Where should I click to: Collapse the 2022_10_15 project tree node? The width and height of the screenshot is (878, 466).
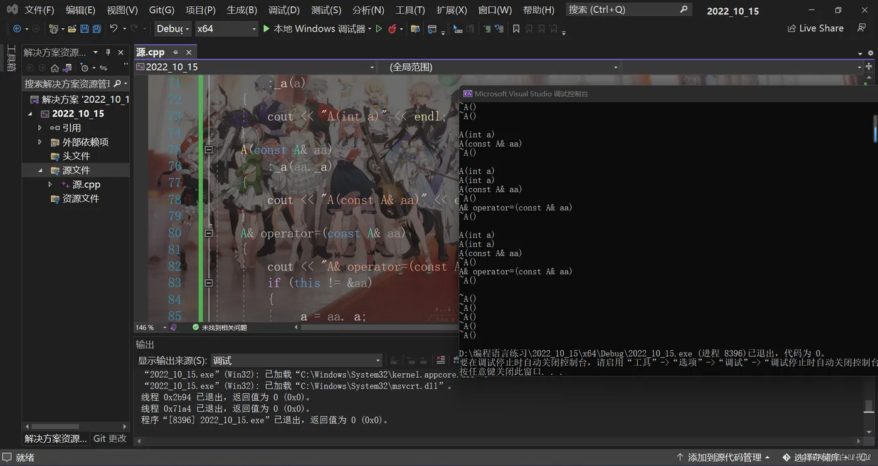[30, 114]
